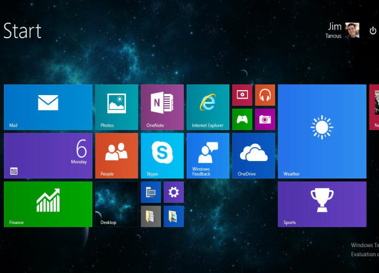379x273 pixels.
Task: Open the People app tile
Action: click(116, 155)
